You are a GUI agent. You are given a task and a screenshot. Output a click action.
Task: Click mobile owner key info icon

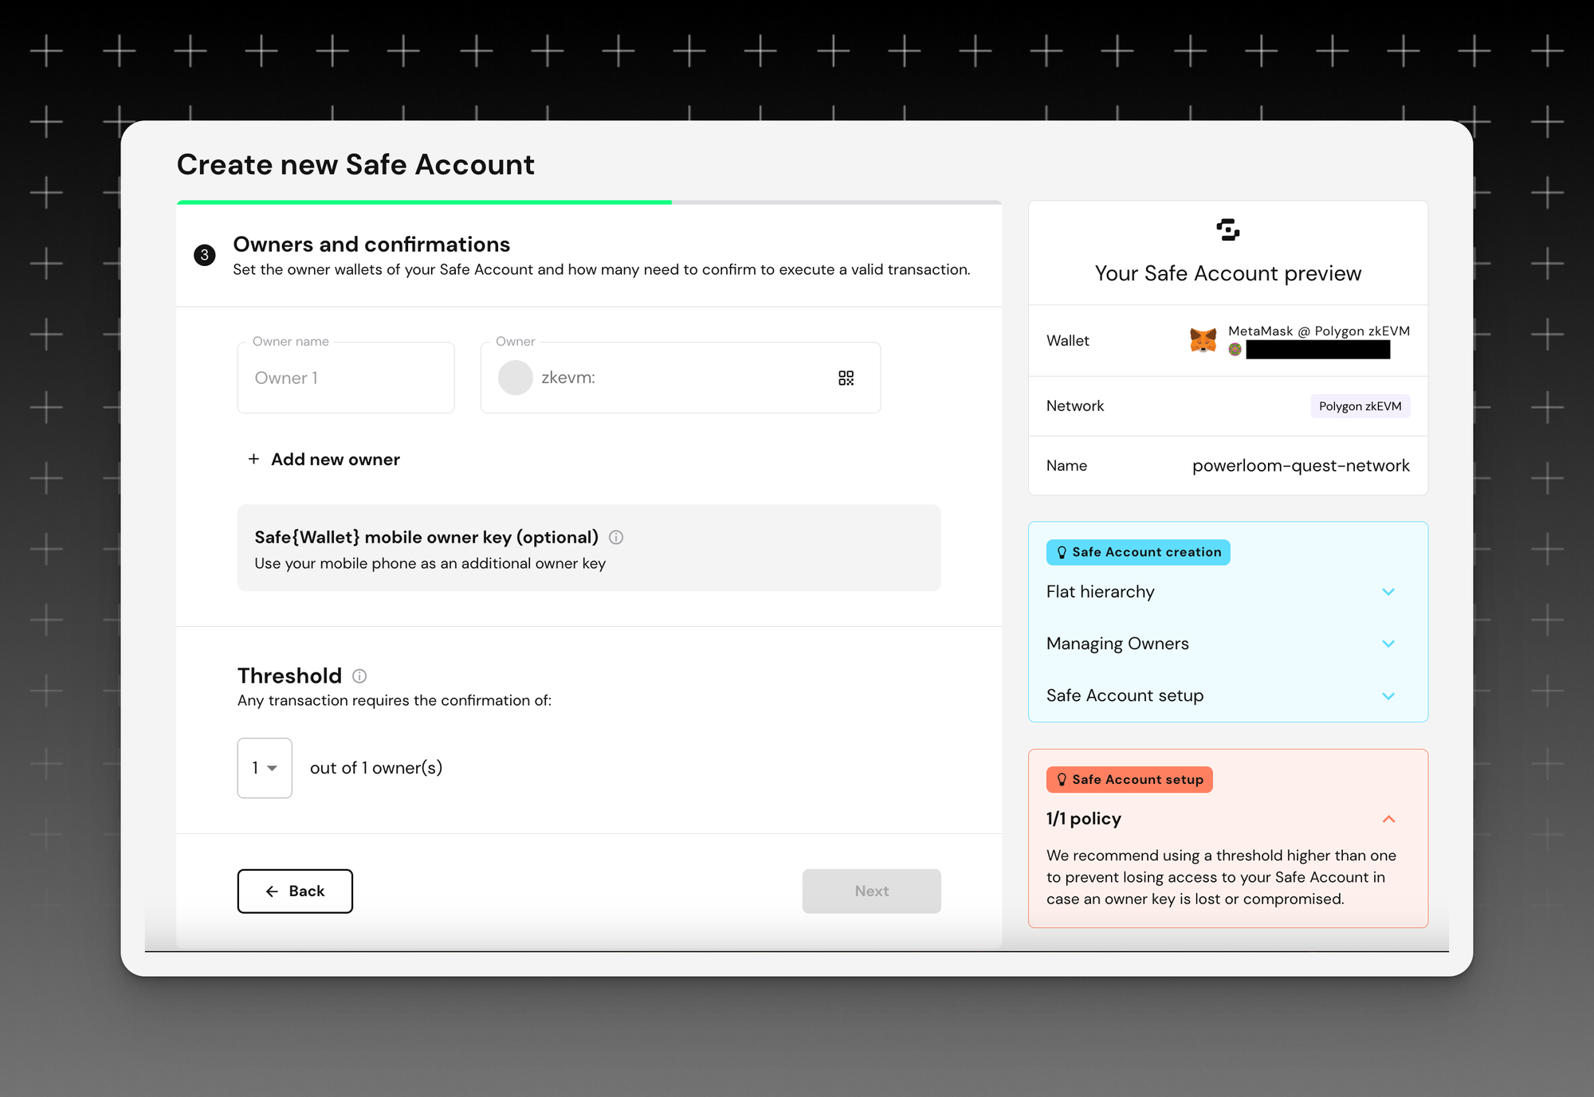tap(616, 538)
